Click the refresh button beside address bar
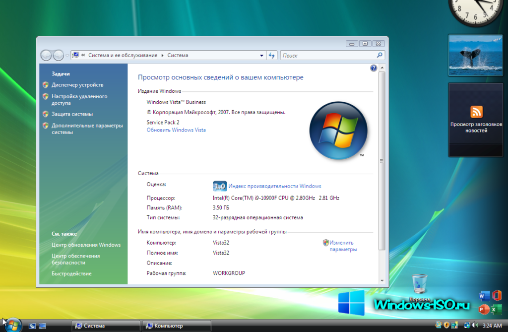Viewport: 508px width, 332px height. pyautogui.click(x=271, y=56)
